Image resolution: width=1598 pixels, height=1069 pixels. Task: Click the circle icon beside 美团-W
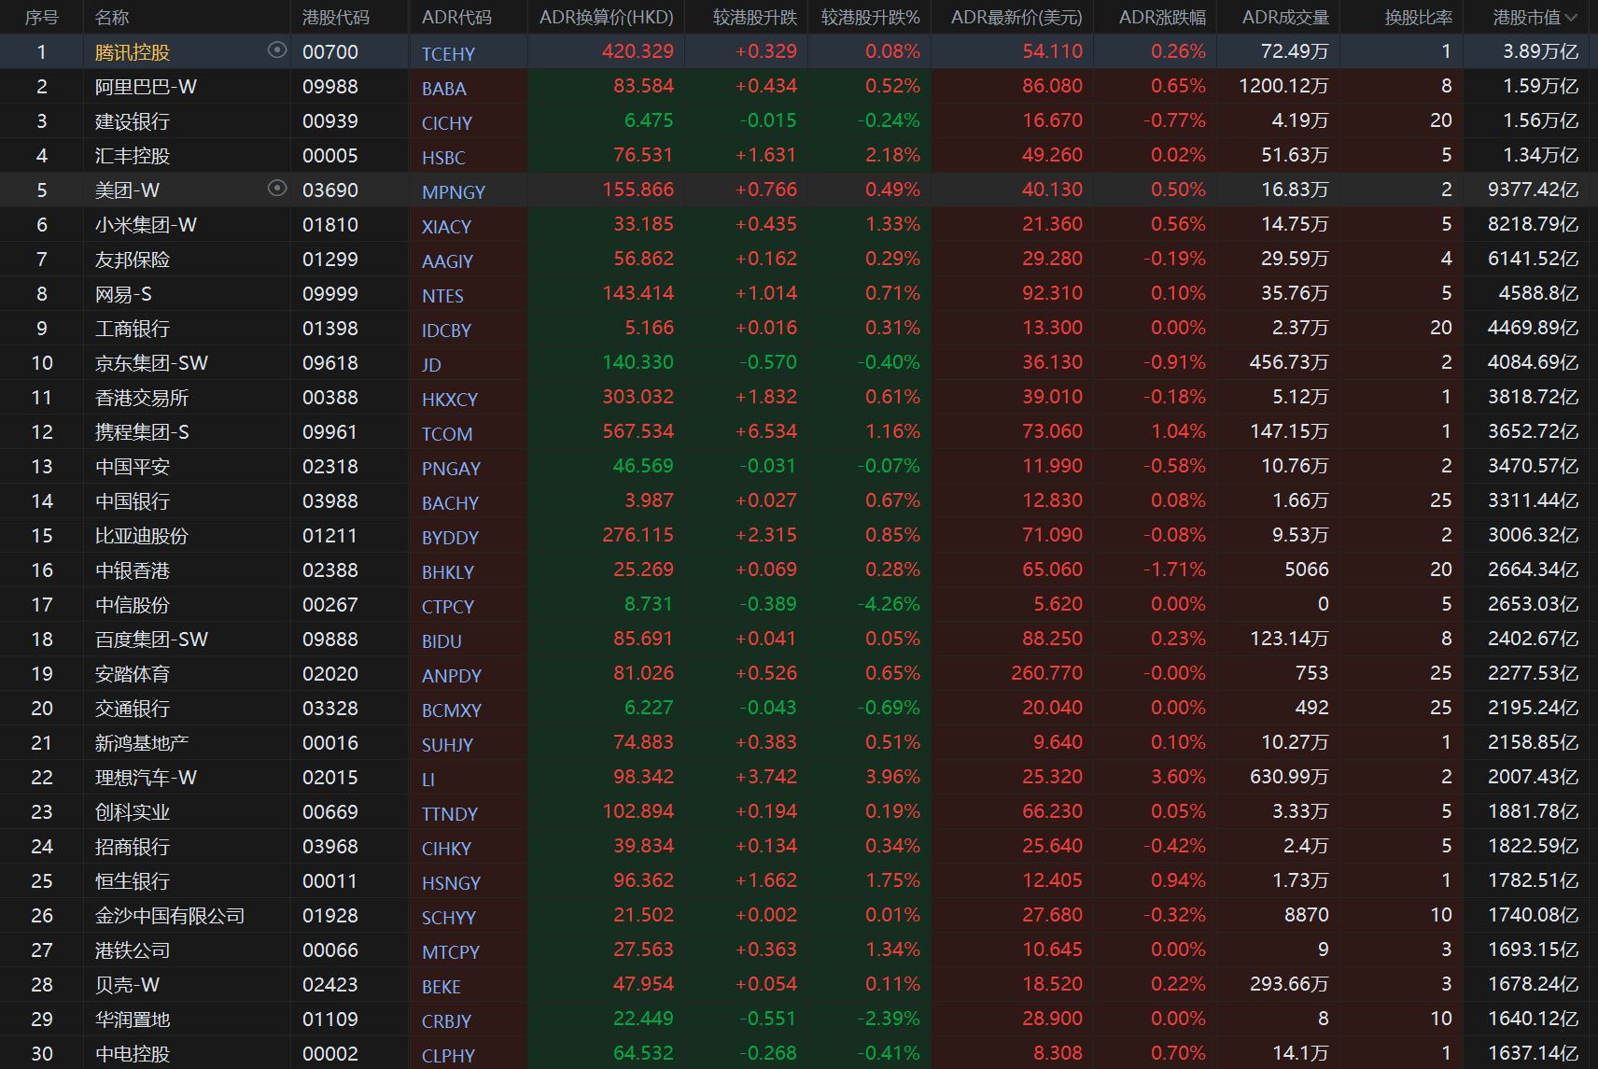tap(276, 189)
